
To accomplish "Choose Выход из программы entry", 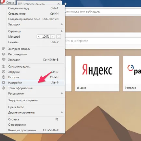I will coord(32,130).
